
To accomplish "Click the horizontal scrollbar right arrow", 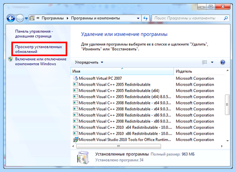I will 222,146.
